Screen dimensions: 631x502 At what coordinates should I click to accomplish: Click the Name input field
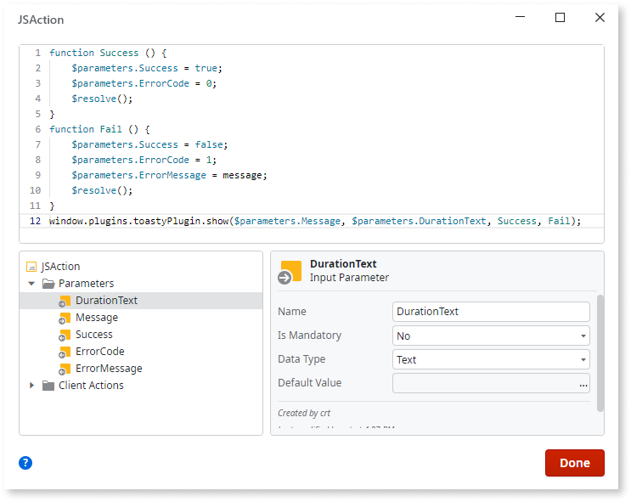click(491, 312)
